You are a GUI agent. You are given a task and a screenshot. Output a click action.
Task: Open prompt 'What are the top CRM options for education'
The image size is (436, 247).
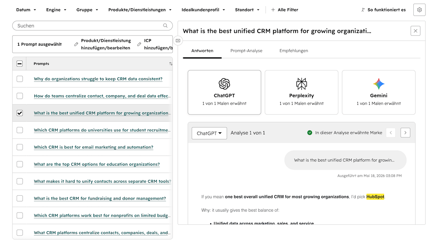(x=97, y=164)
